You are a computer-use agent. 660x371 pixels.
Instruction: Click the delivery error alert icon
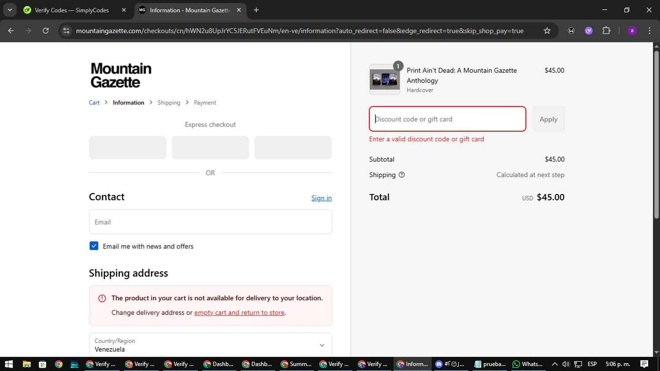[102, 298]
